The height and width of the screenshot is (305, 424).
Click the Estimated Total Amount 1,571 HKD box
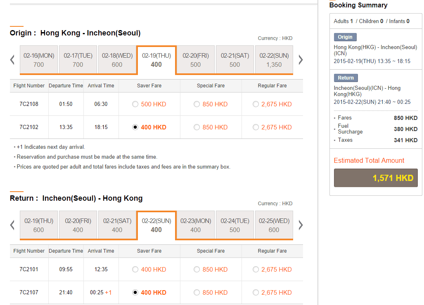(x=376, y=178)
